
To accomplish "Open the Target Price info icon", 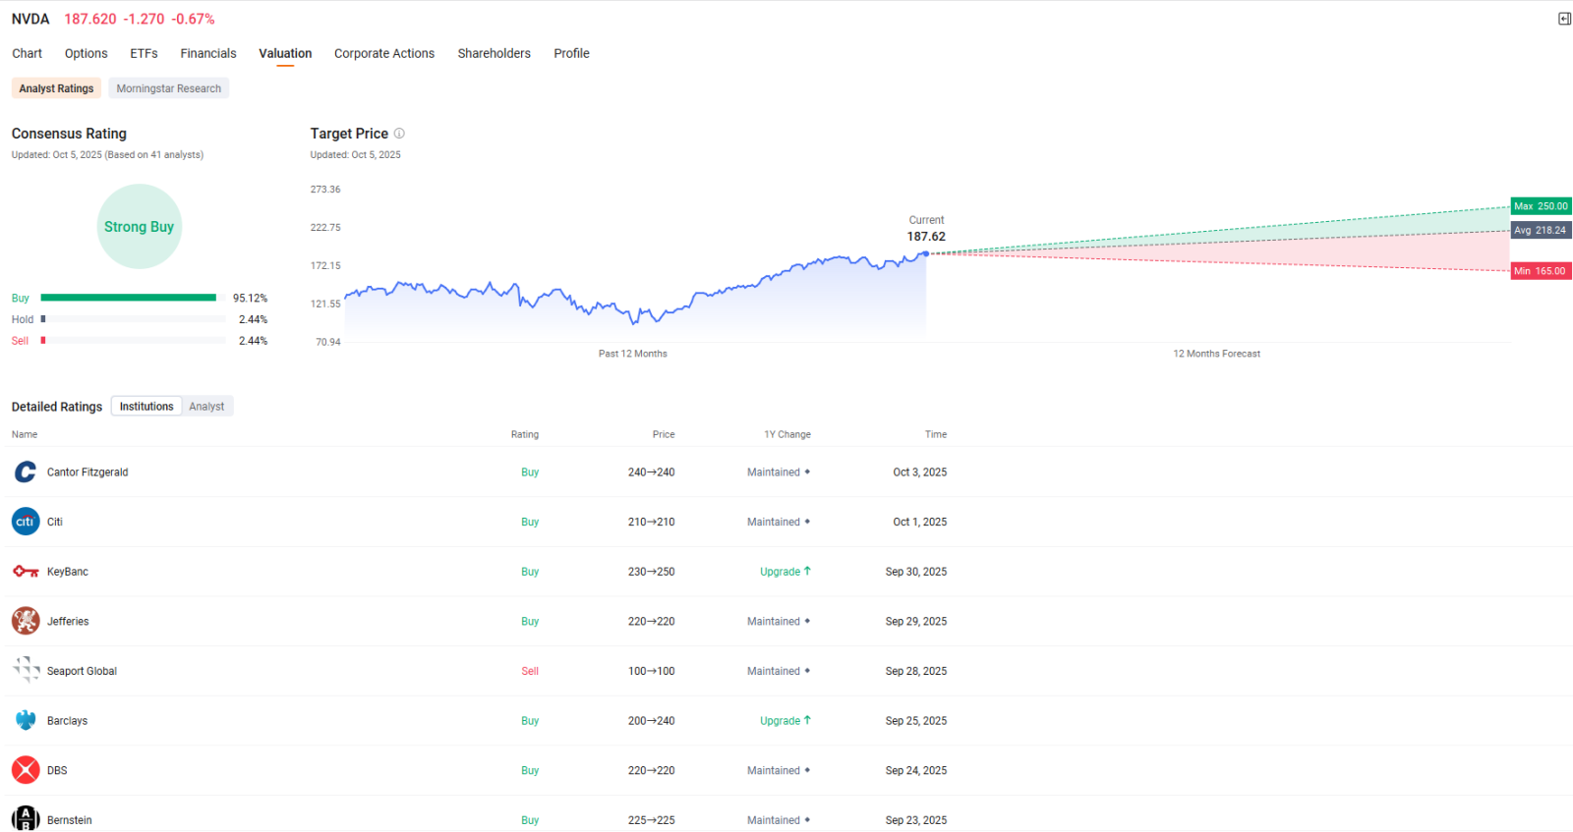I will pos(399,134).
